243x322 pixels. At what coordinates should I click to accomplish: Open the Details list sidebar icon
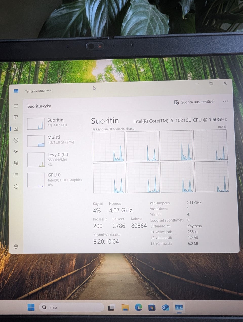coord(16,175)
